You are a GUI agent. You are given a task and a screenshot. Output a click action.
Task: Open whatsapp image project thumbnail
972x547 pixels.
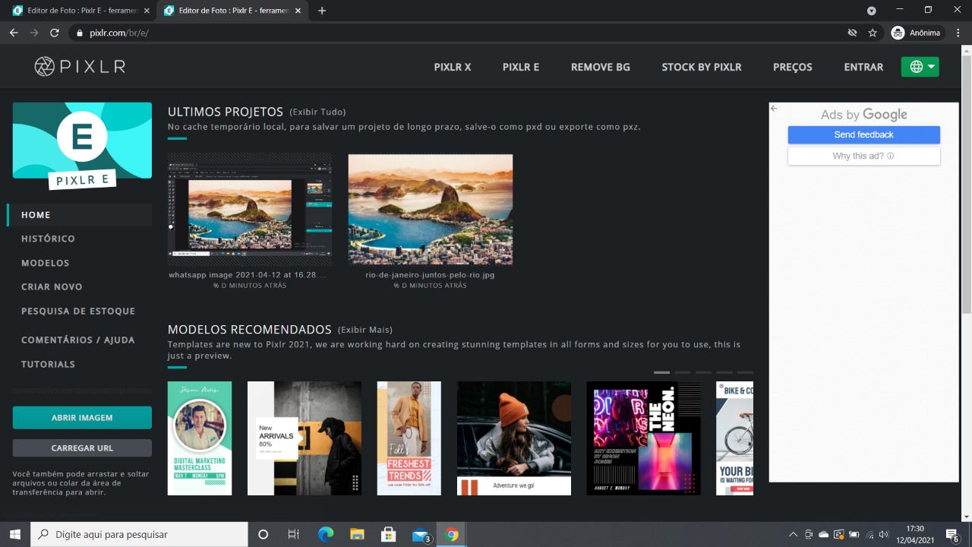(x=250, y=210)
